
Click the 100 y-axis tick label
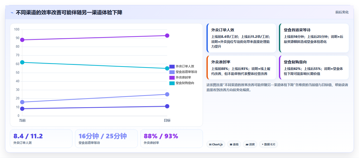tap(17, 30)
